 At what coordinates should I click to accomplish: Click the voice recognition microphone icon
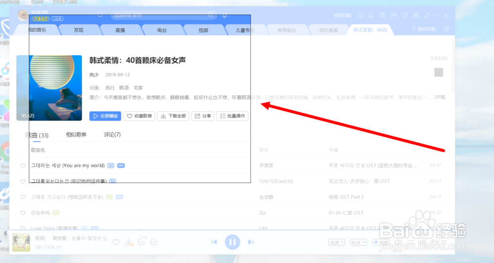pyautogui.click(x=225, y=15)
